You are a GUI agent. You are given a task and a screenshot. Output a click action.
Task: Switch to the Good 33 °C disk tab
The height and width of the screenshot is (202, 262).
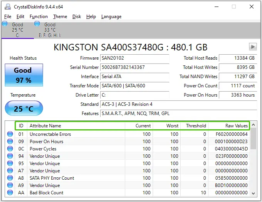[x=50, y=30]
